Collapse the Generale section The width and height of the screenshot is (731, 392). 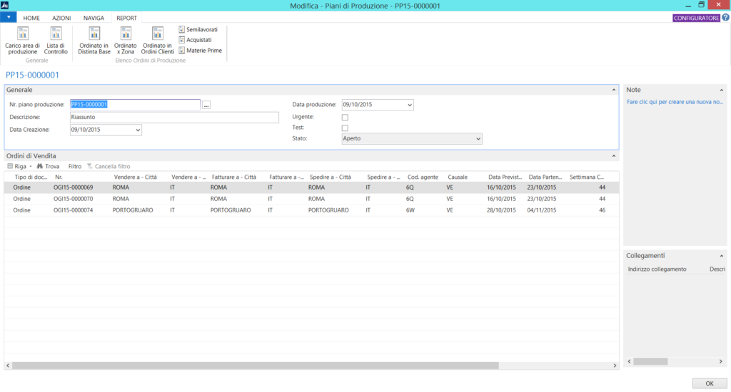(613, 90)
